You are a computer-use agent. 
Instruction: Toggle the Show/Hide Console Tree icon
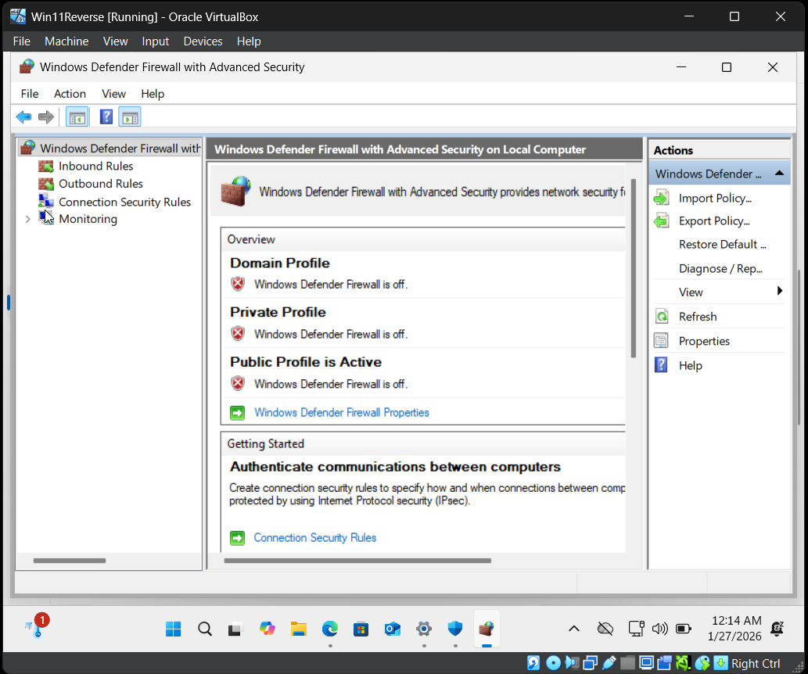click(x=77, y=117)
